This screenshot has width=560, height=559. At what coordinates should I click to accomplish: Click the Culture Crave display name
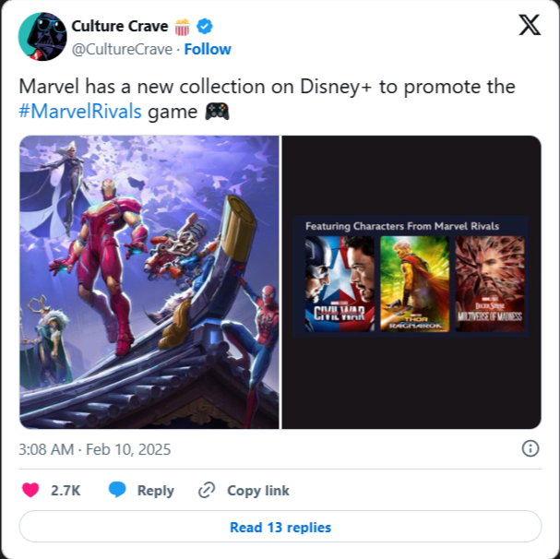pyautogui.click(x=120, y=27)
